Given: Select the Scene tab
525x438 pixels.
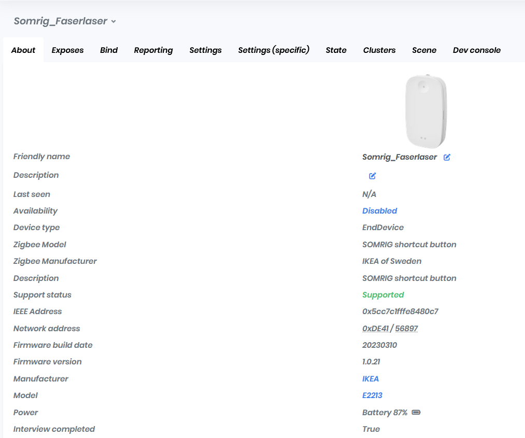Looking at the screenshot, I should pyautogui.click(x=424, y=50).
